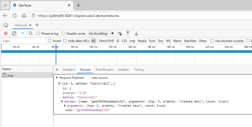Image resolution: width=252 pixels, height=127 pixels.
Task: Check the Disable cache option
Action: [x=63, y=33]
